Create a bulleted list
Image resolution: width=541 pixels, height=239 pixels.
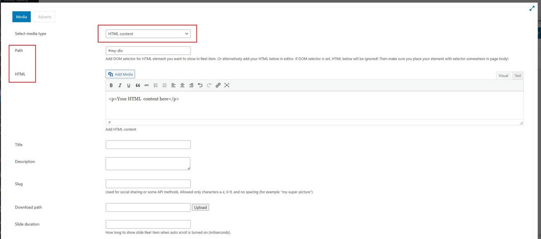[156, 85]
